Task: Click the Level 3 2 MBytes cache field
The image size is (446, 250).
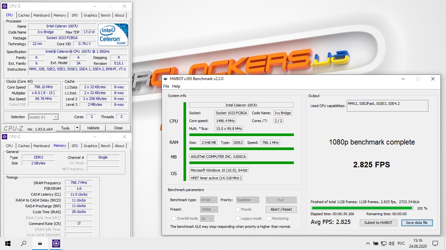Action: (x=95, y=105)
